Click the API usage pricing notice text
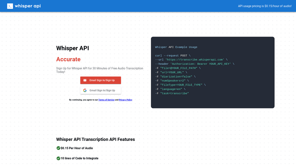The image size is (296, 166). 265,6
